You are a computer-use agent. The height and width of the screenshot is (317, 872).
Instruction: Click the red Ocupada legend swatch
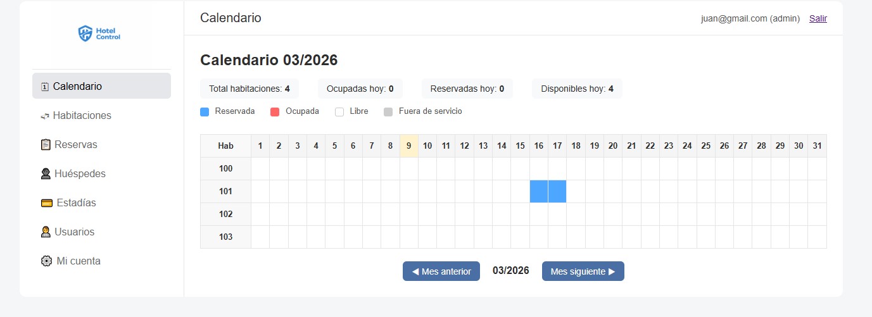[275, 112]
